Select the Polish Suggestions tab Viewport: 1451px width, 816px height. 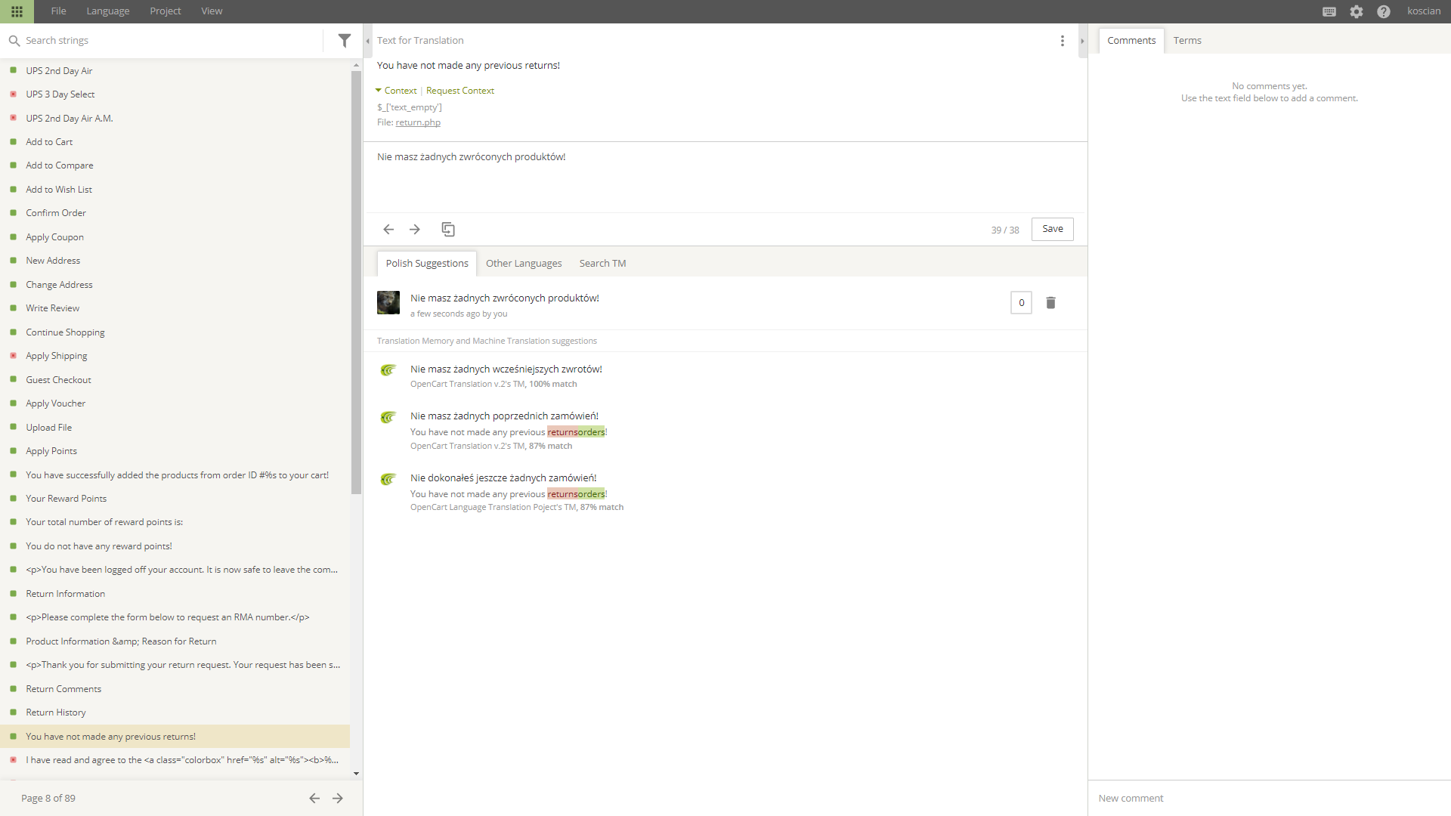point(427,264)
